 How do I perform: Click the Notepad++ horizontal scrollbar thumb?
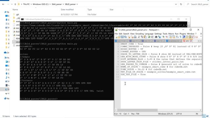pos(137,110)
